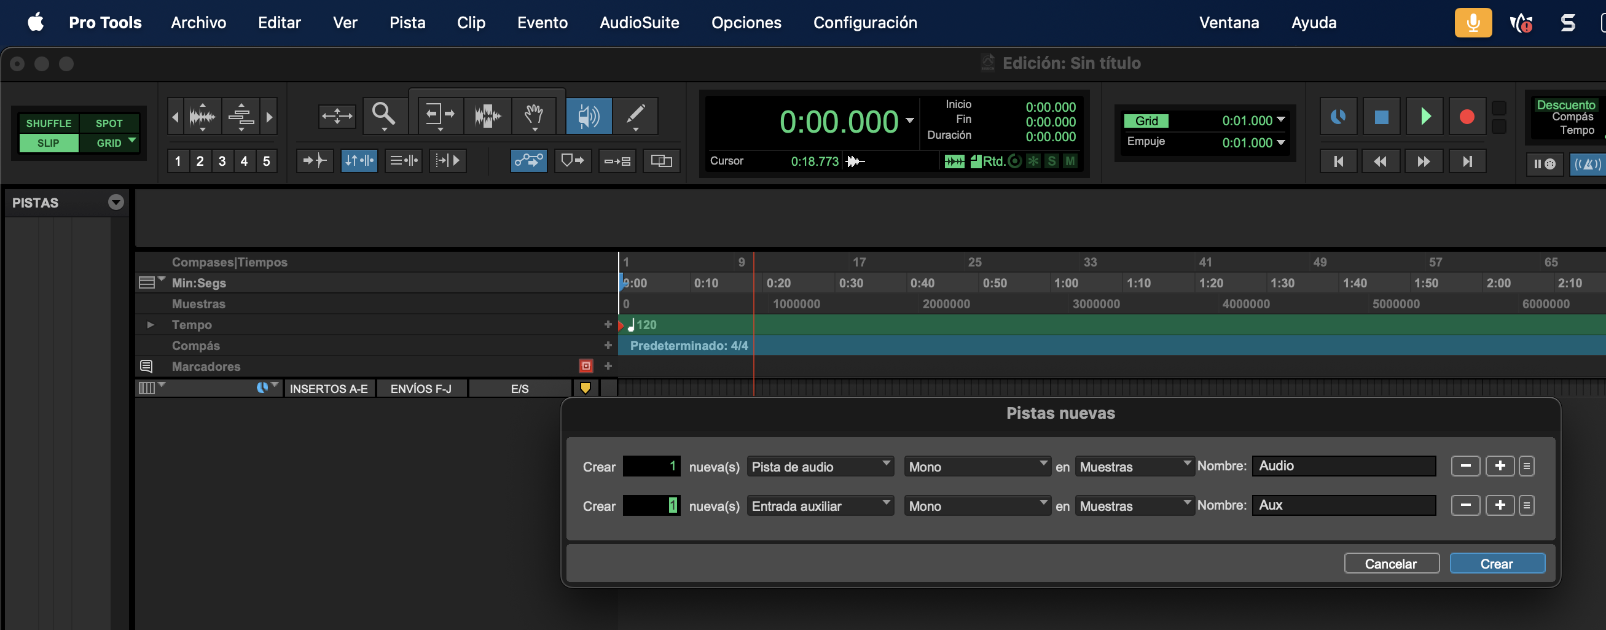Viewport: 1606px width, 630px height.
Task: Open the Pista de audio track type dropdown
Action: click(820, 466)
